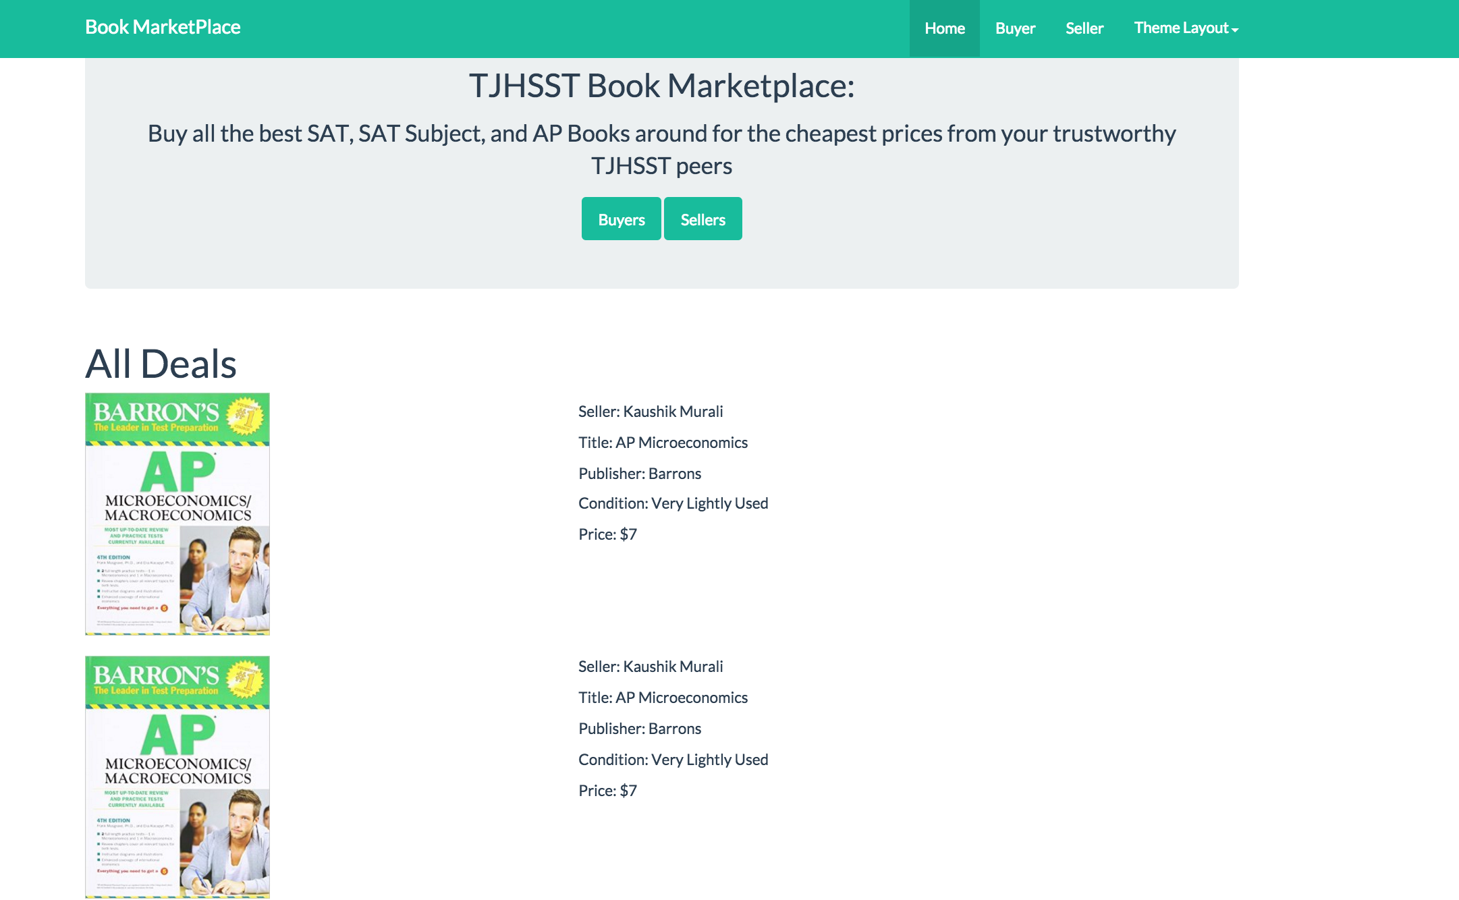The width and height of the screenshot is (1459, 900).
Task: Go to the Buyer nav item
Action: pos(1015,28)
